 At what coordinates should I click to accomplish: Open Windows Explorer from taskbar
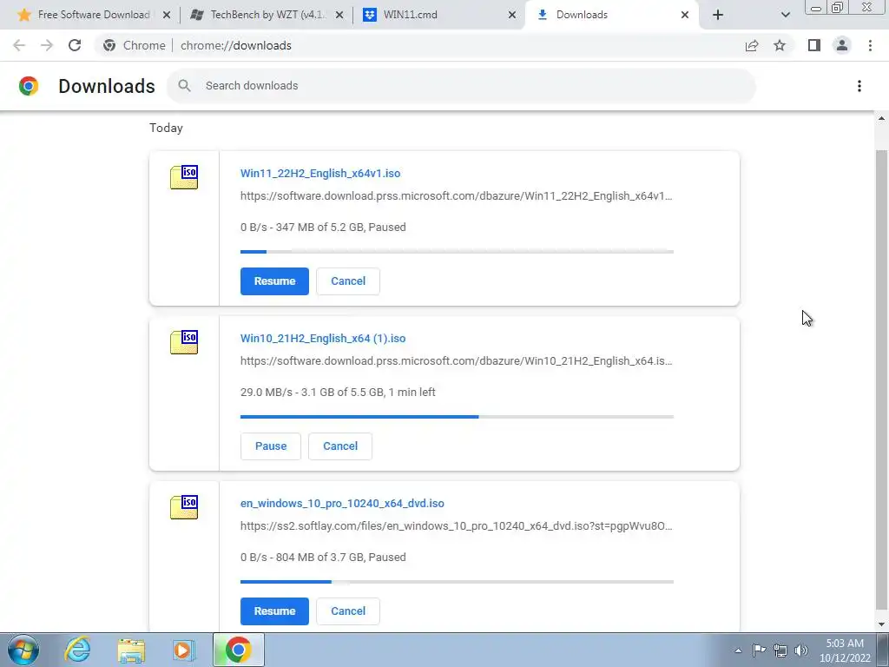tap(131, 650)
